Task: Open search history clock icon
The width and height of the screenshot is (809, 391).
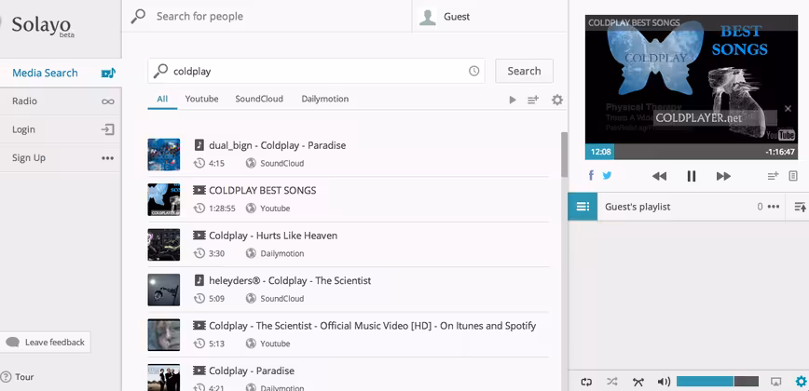Action: click(x=473, y=71)
